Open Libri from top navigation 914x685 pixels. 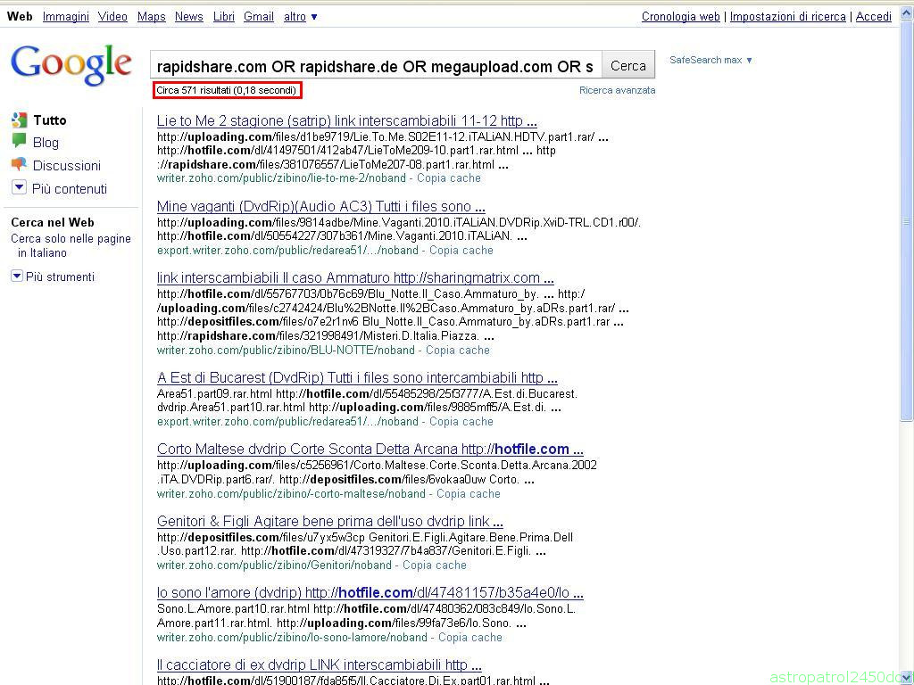[224, 16]
